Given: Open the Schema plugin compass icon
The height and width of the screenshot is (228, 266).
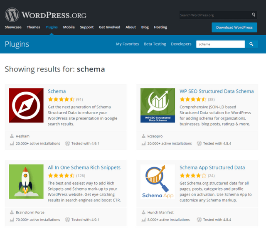Looking at the screenshot, I should point(26,105).
